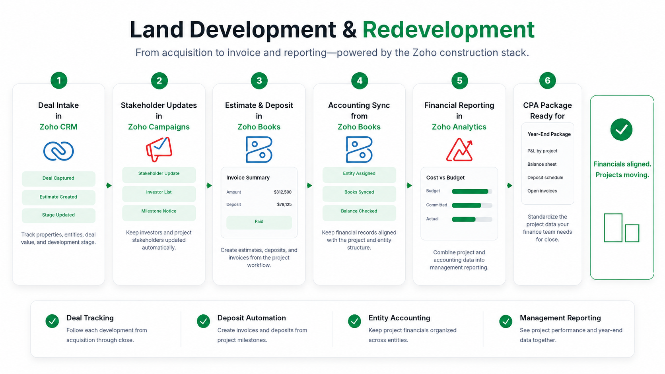
Task: Click the Amount label in Invoice Summary
Action: point(234,192)
